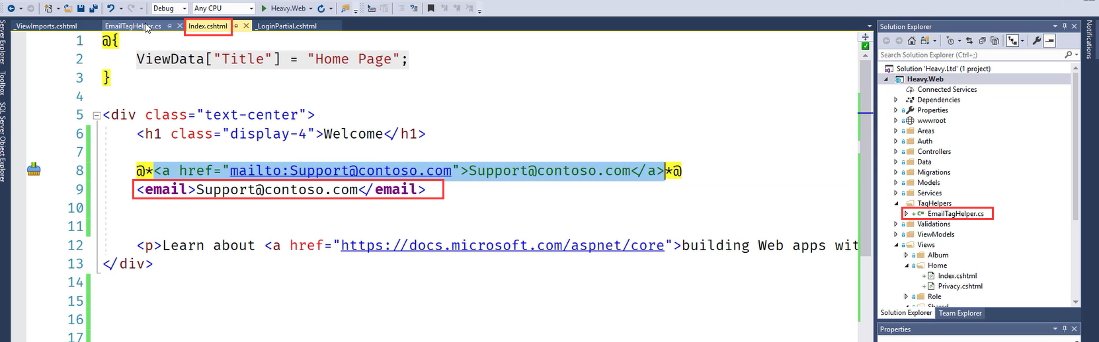The image size is (1099, 342).
Task: Click the editor vertical scrollbar track
Action: click(x=865, y=198)
